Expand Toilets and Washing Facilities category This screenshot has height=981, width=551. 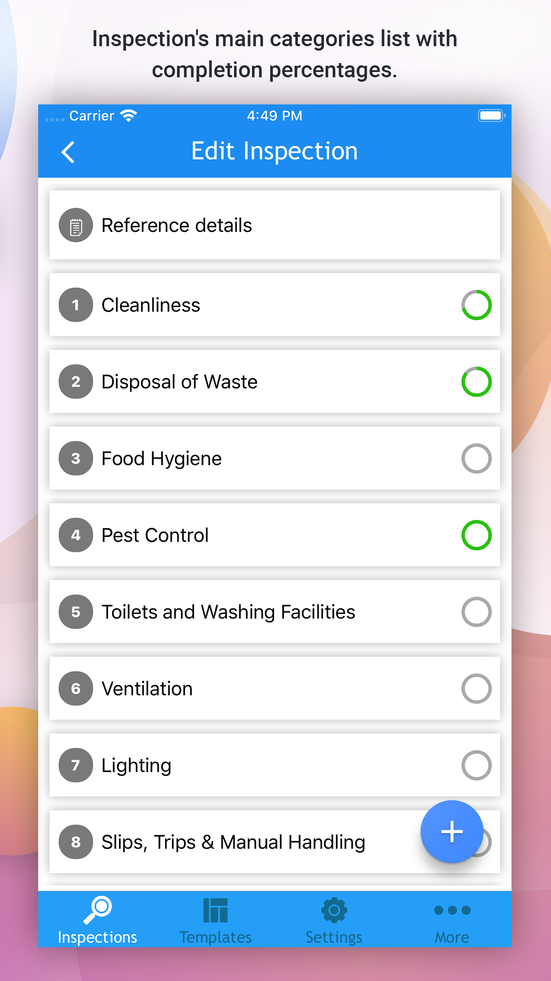(x=228, y=612)
